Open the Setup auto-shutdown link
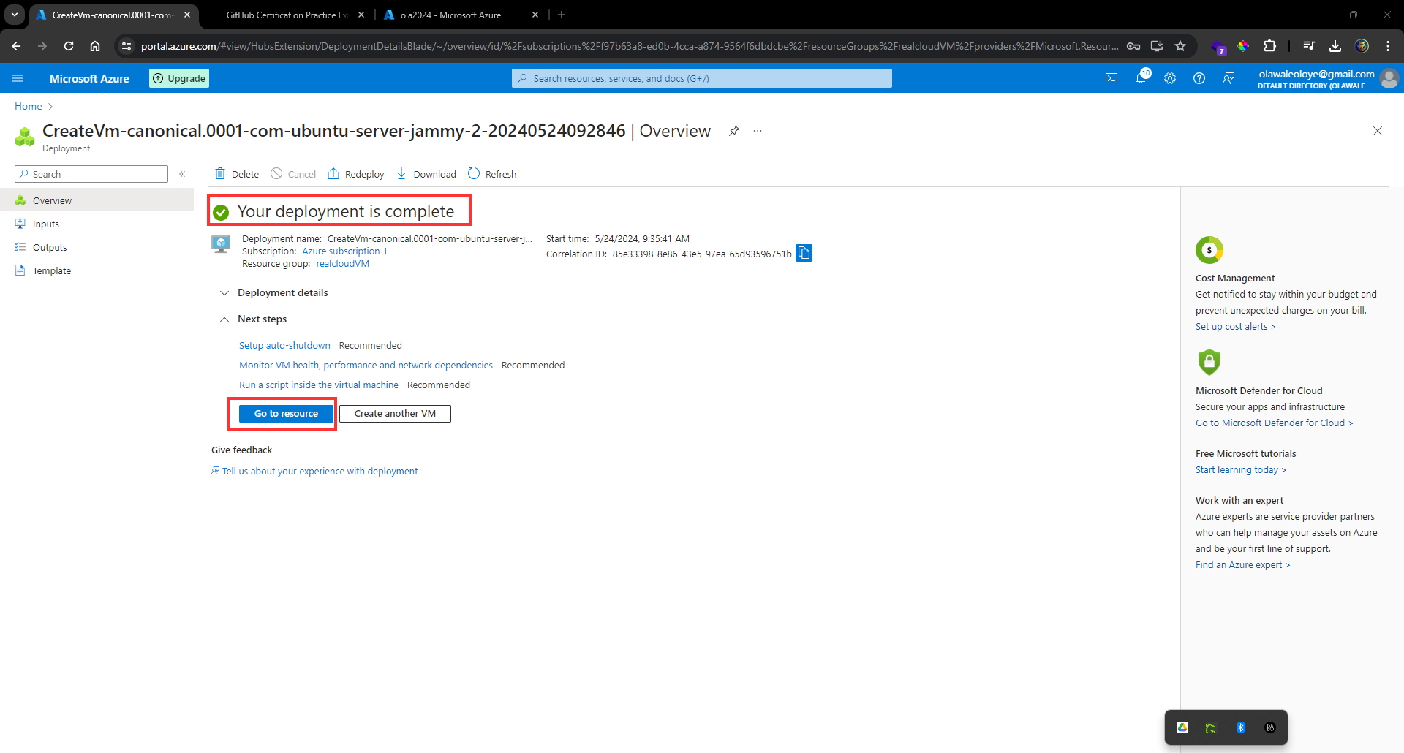Image resolution: width=1404 pixels, height=753 pixels. (284, 346)
